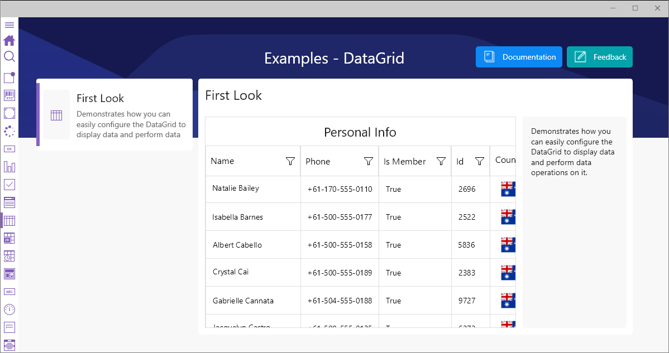Select the ABC spell-check control icon
Image resolution: width=669 pixels, height=353 pixels.
(x=9, y=291)
